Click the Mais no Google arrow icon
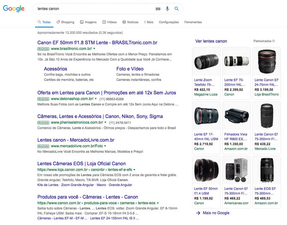Viewport: 287px width, 225px height. point(198,213)
